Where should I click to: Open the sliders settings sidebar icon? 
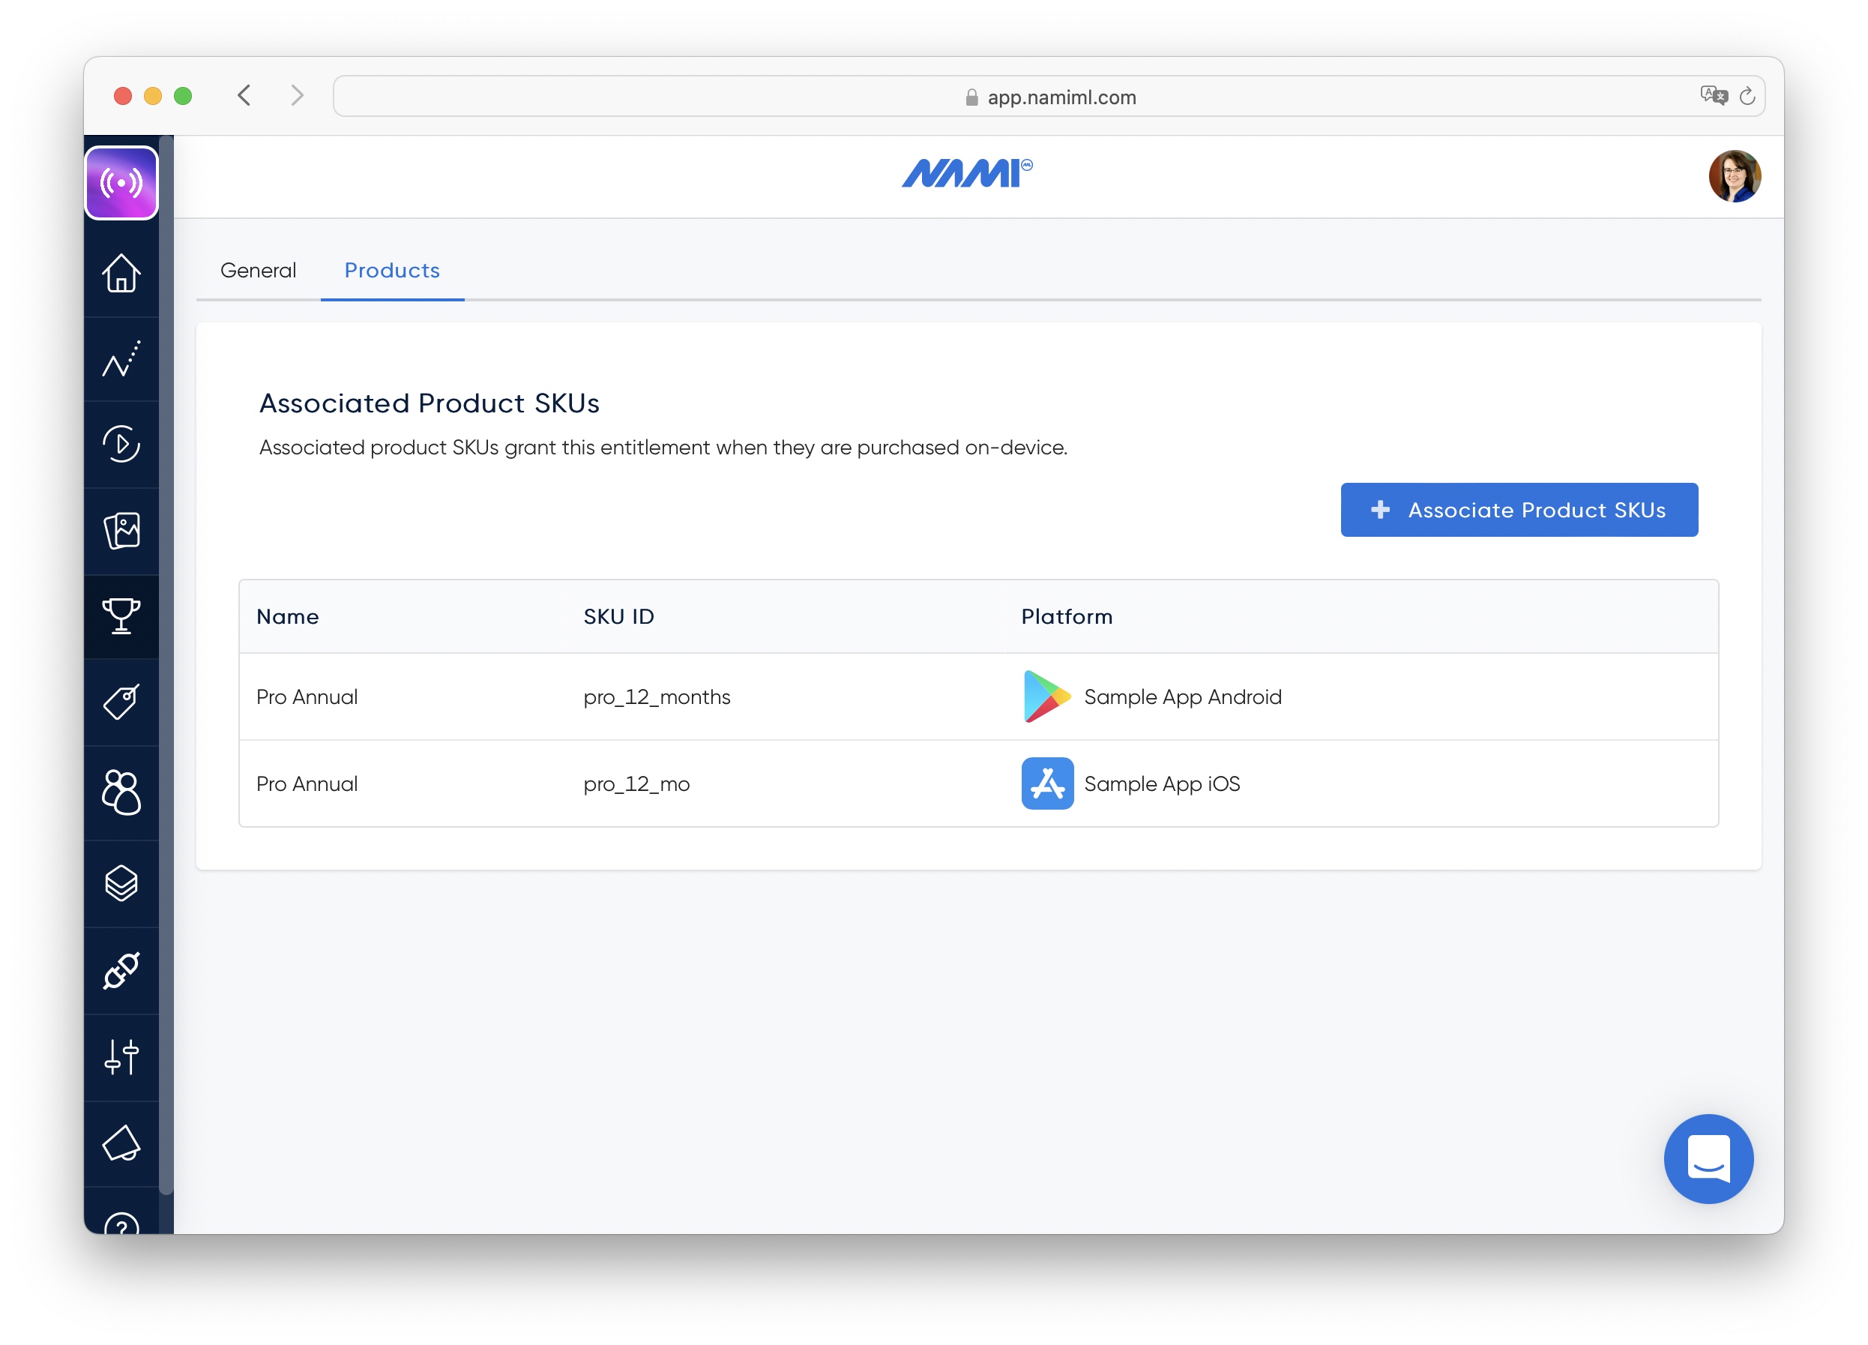pyautogui.click(x=121, y=1056)
